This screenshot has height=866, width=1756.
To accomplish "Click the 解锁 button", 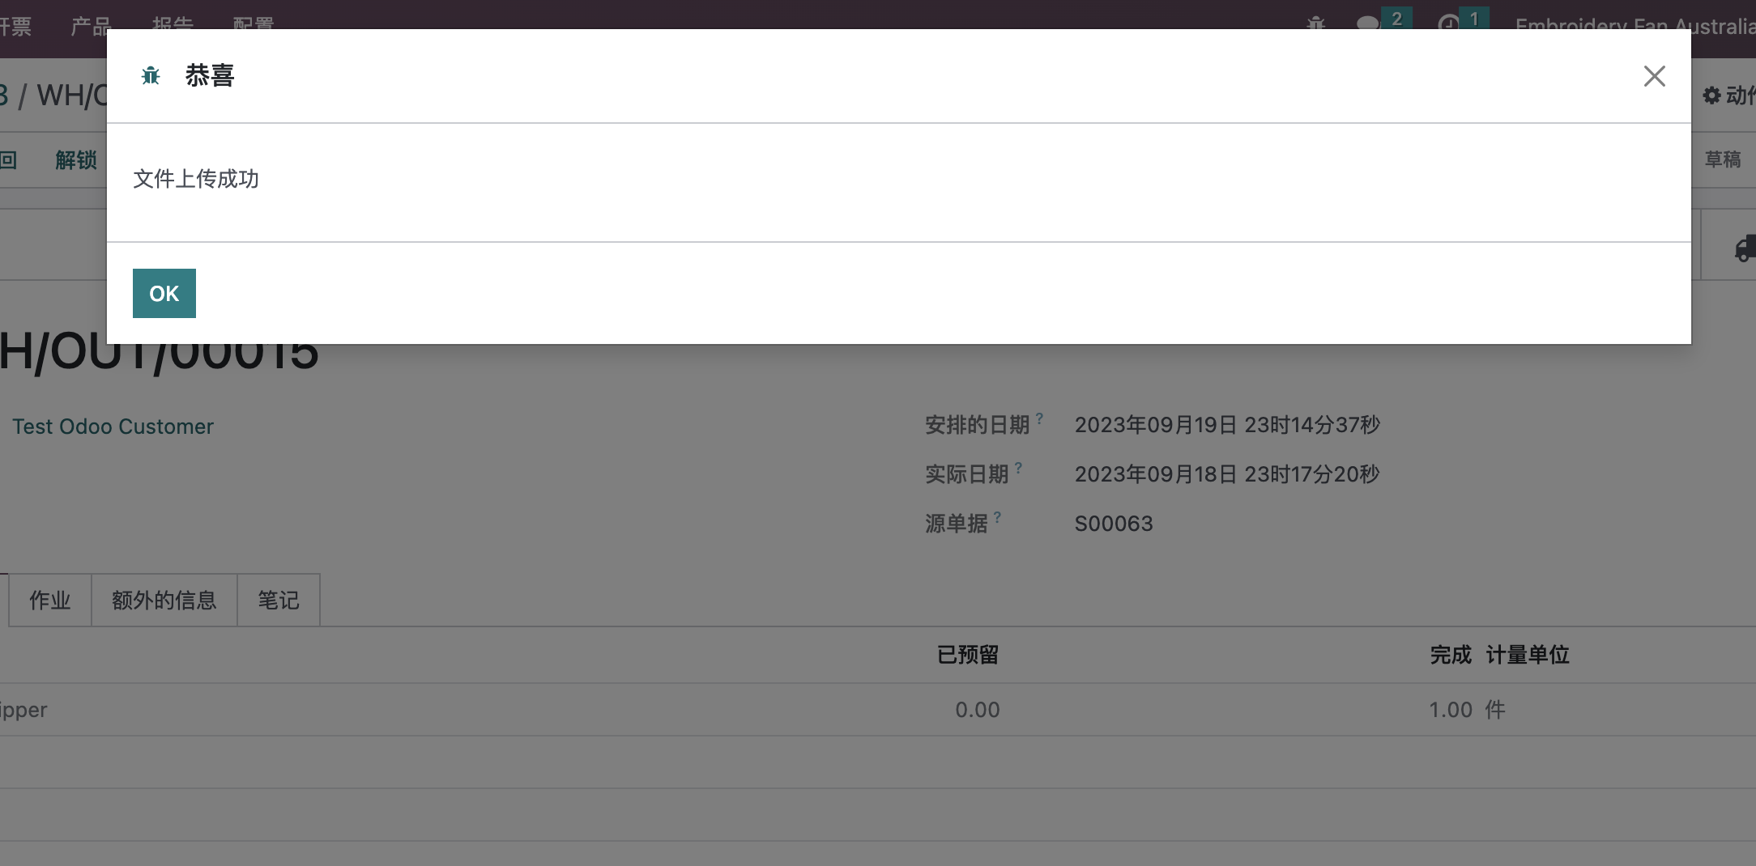I will point(76,159).
